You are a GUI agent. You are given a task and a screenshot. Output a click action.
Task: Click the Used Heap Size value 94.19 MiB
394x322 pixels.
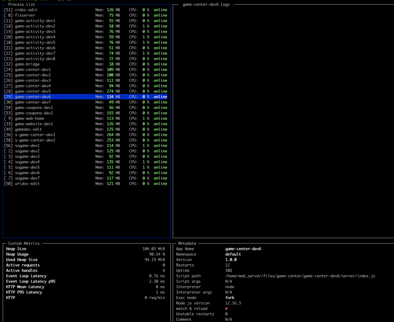click(x=155, y=260)
